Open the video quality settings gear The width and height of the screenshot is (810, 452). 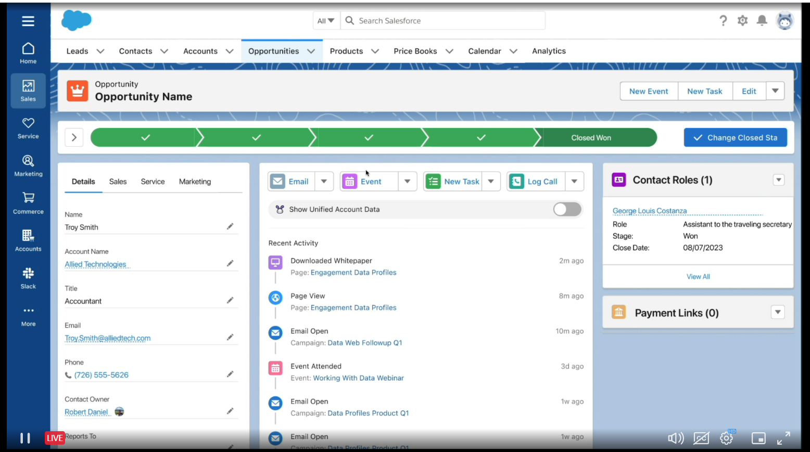[x=727, y=438]
